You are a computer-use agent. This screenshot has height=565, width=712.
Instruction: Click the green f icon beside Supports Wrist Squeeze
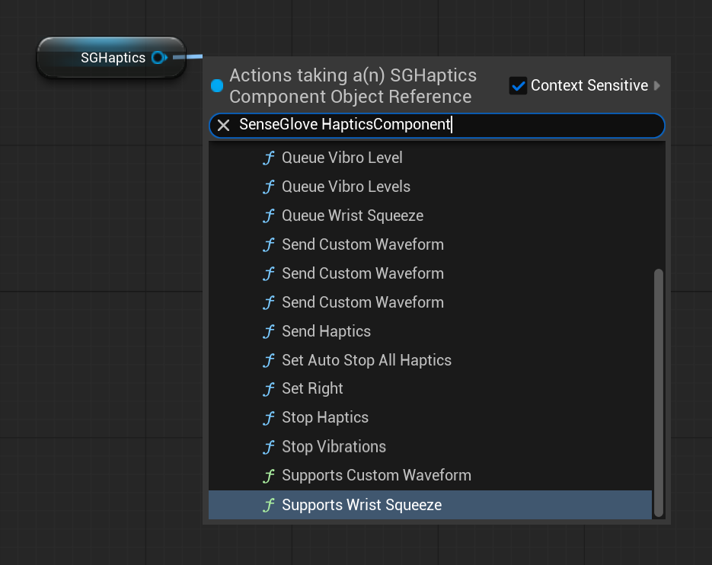[268, 504]
